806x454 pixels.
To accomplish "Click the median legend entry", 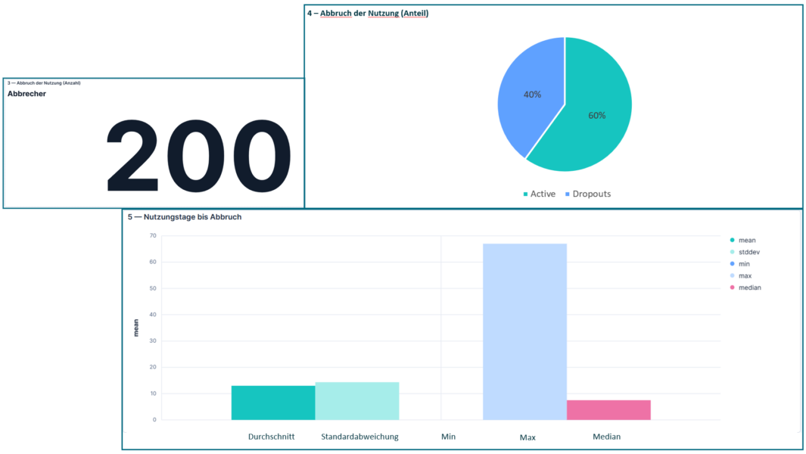I will [745, 288].
